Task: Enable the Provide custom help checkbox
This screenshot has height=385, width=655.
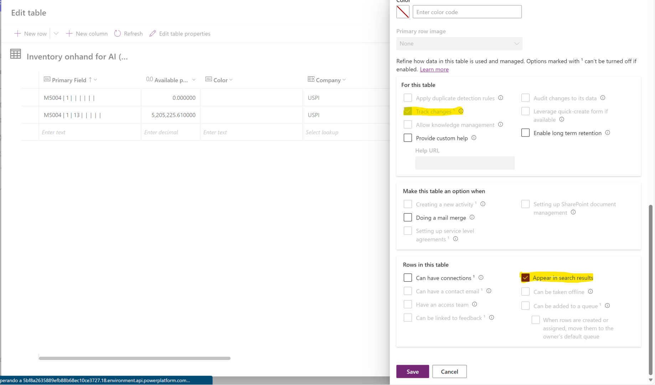Action: pos(408,138)
